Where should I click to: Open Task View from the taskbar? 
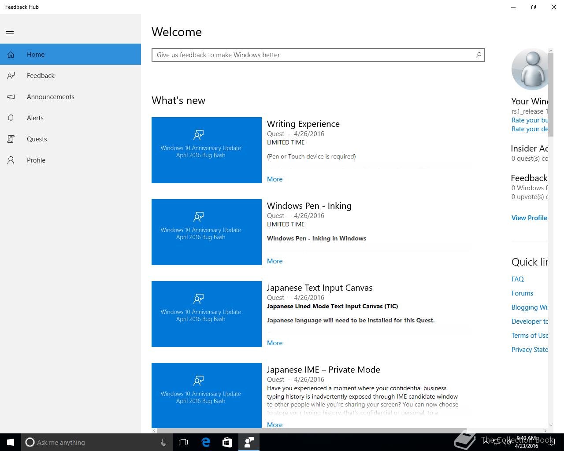point(183,442)
